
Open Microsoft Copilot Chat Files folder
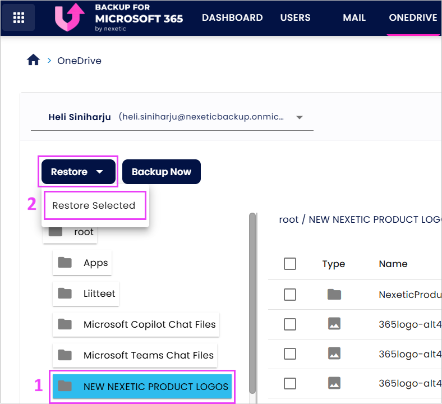coord(136,324)
